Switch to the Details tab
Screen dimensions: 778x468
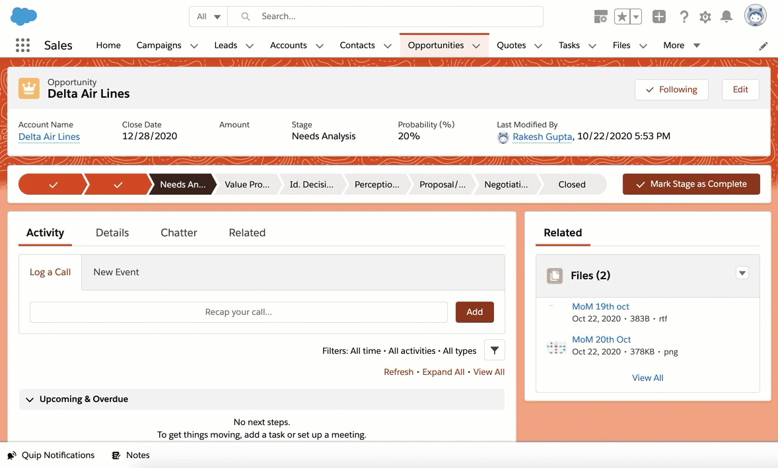coord(112,232)
